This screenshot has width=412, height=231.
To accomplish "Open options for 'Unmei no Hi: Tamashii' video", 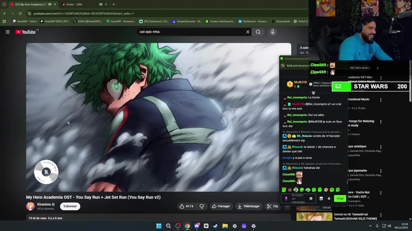I will coord(381,215).
